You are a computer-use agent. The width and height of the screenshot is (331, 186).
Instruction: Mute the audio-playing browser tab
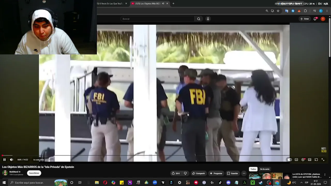click(x=163, y=4)
